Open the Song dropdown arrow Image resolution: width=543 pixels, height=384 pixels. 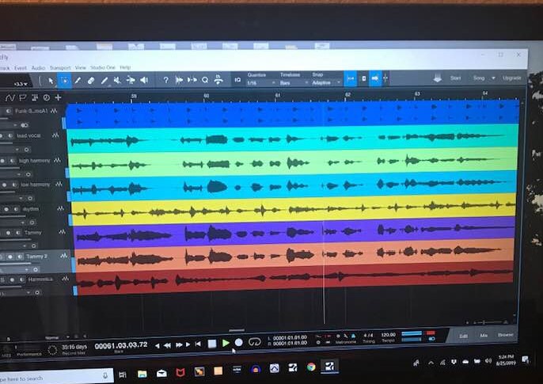(493, 78)
